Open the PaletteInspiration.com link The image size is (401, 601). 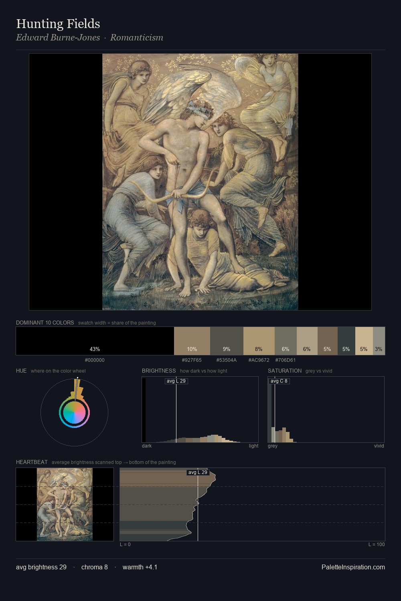(353, 567)
